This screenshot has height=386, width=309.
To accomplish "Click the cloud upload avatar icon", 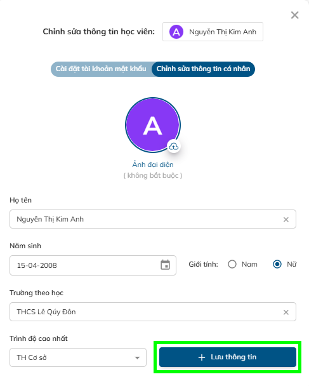I will coord(174,147).
